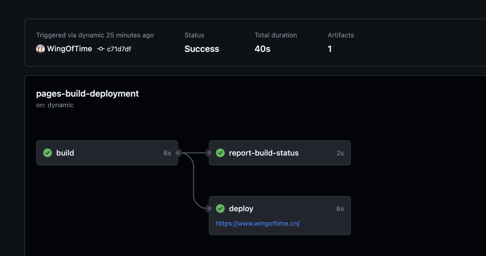486x256 pixels.
Task: Click the Success status text
Action: 202,49
